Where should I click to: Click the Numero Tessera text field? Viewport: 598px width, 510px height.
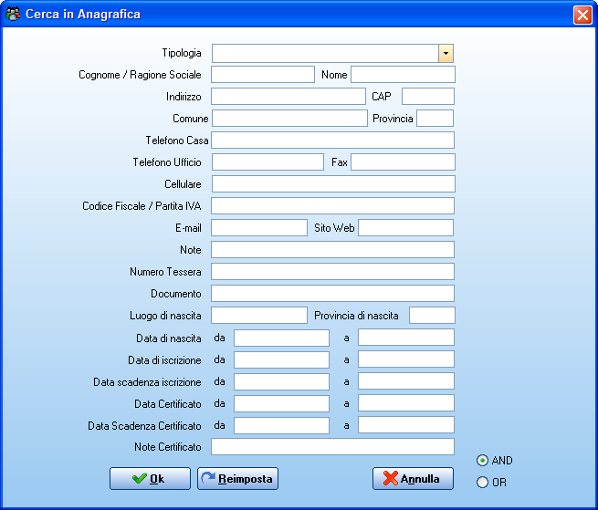pos(332,271)
